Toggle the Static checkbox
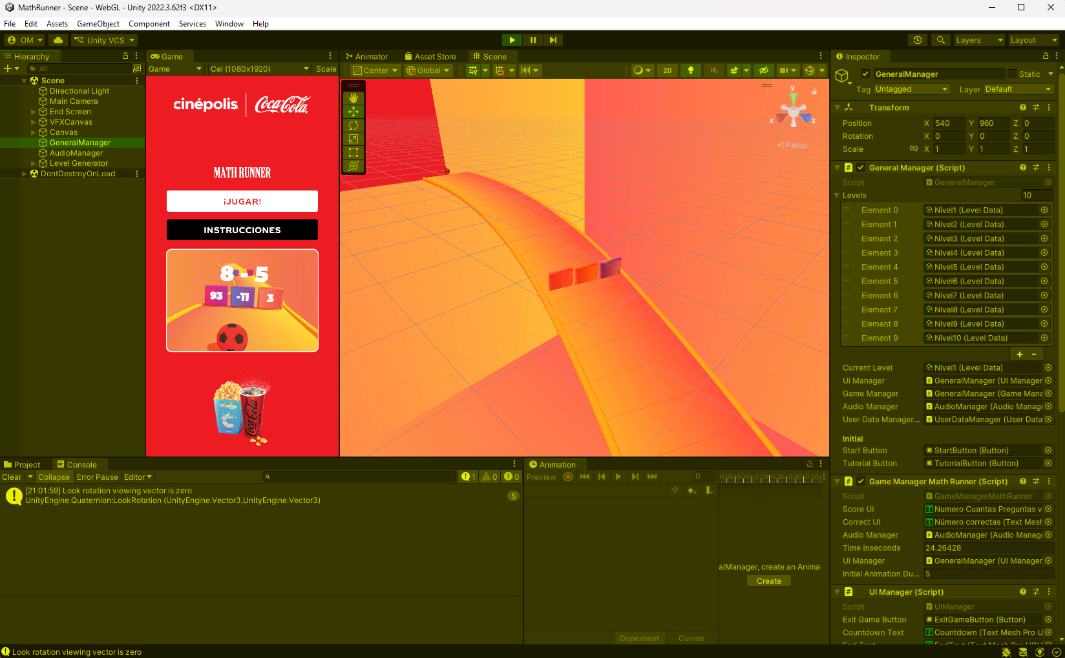The height and width of the screenshot is (658, 1065). coord(1013,74)
